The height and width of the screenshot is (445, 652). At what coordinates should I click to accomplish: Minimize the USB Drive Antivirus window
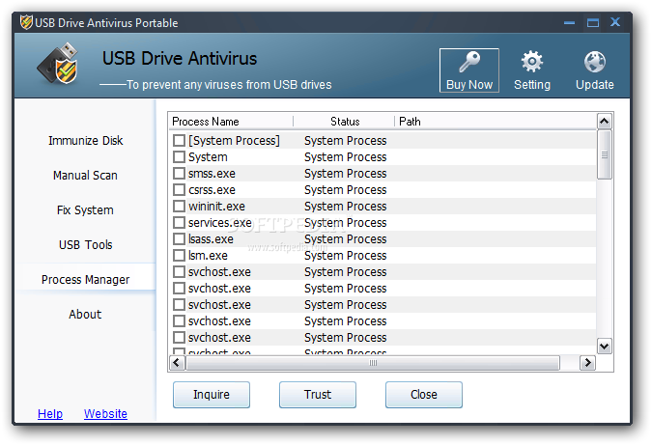569,22
